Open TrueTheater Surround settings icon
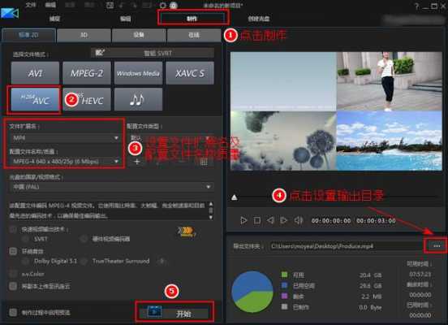The height and width of the screenshot is (325, 448). tap(162, 261)
